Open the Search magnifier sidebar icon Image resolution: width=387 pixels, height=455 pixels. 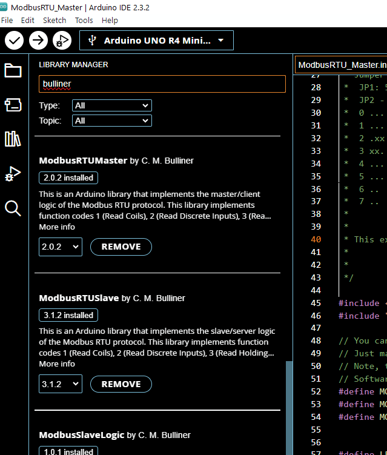coord(13,208)
